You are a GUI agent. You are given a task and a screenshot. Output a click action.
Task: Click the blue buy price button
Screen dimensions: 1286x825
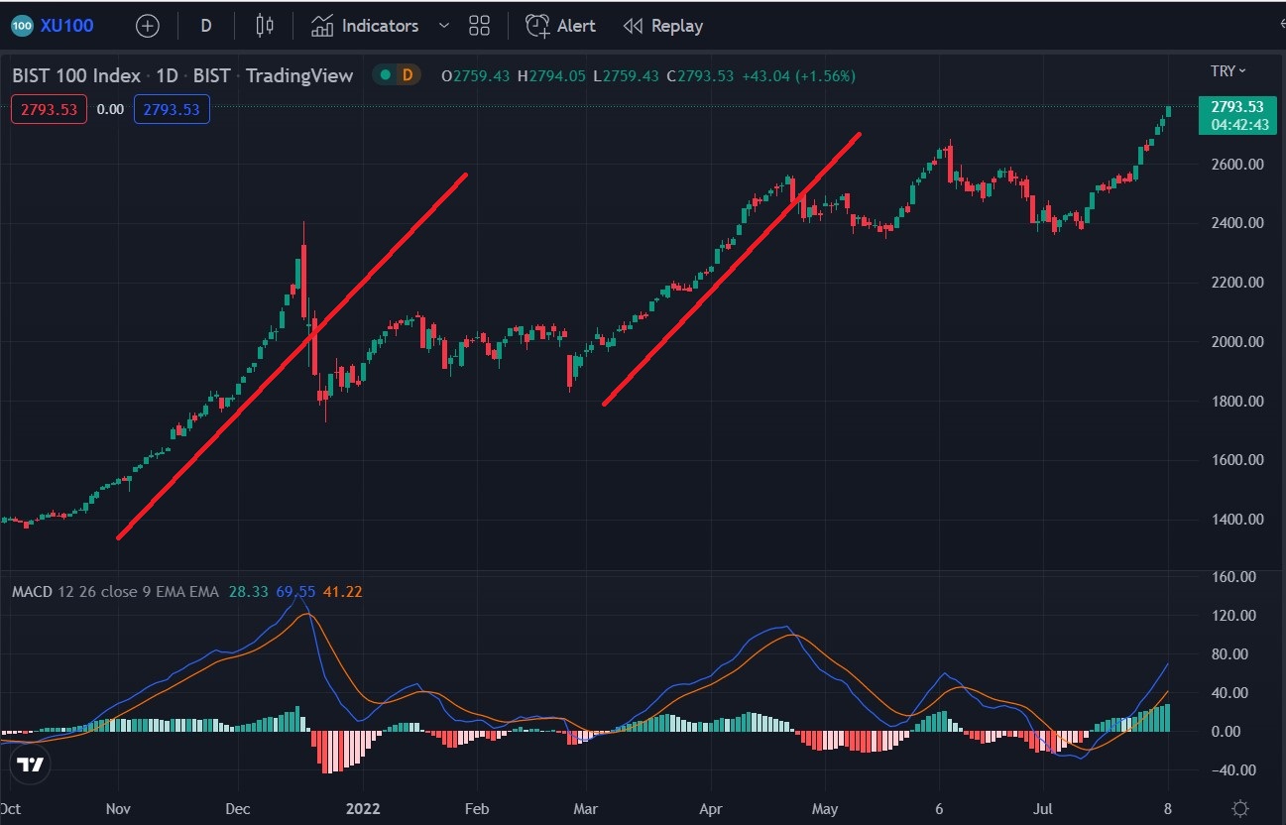pyautogui.click(x=172, y=109)
